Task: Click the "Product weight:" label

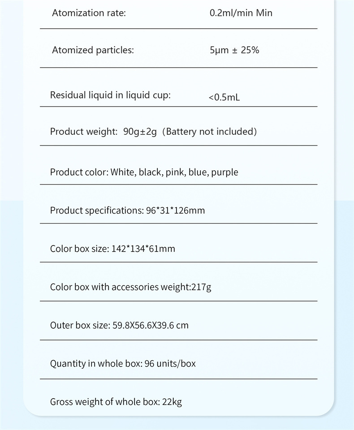Action: (x=83, y=132)
